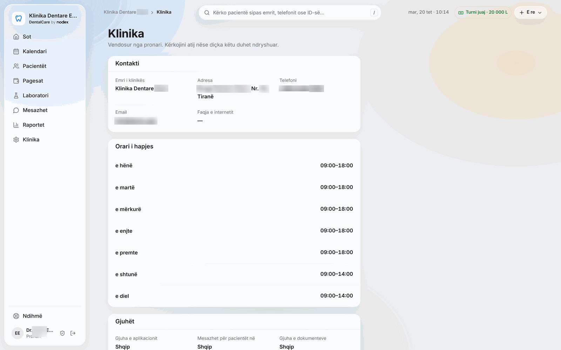Click the e hënë opening hours row
This screenshot has height=350, width=561.
(234, 166)
